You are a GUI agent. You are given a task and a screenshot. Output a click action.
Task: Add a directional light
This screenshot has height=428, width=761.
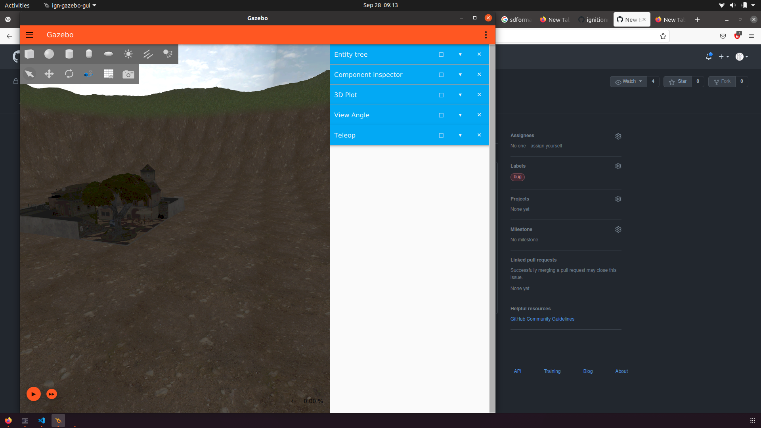point(148,54)
